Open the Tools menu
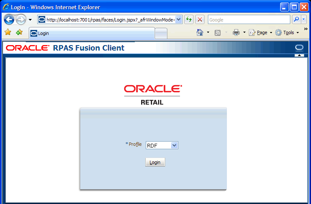This screenshot has width=311, height=204. [287, 32]
